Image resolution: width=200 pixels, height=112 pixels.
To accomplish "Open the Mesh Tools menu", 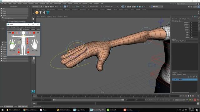I will click(49, 3).
